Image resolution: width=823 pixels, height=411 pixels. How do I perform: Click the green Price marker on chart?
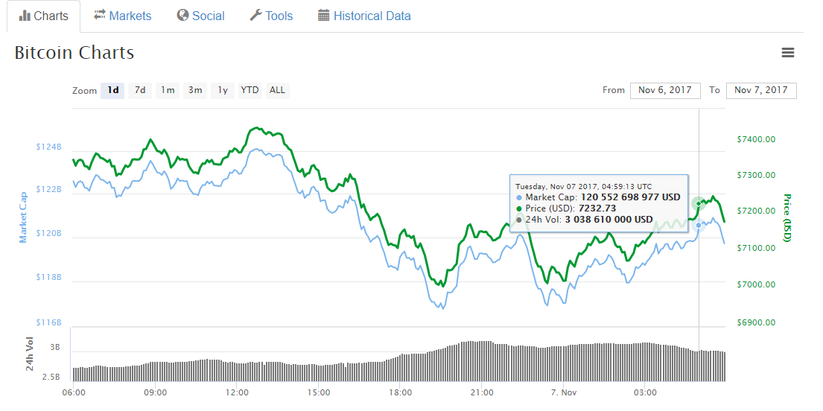[x=698, y=203]
